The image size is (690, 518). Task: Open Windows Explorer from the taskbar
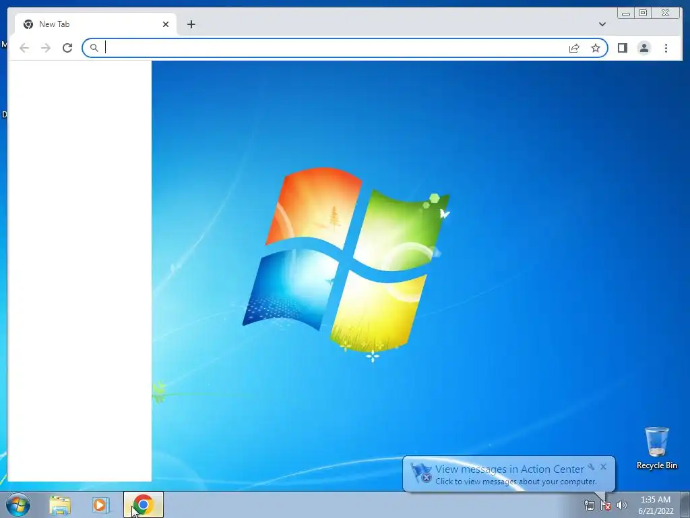[60, 505]
